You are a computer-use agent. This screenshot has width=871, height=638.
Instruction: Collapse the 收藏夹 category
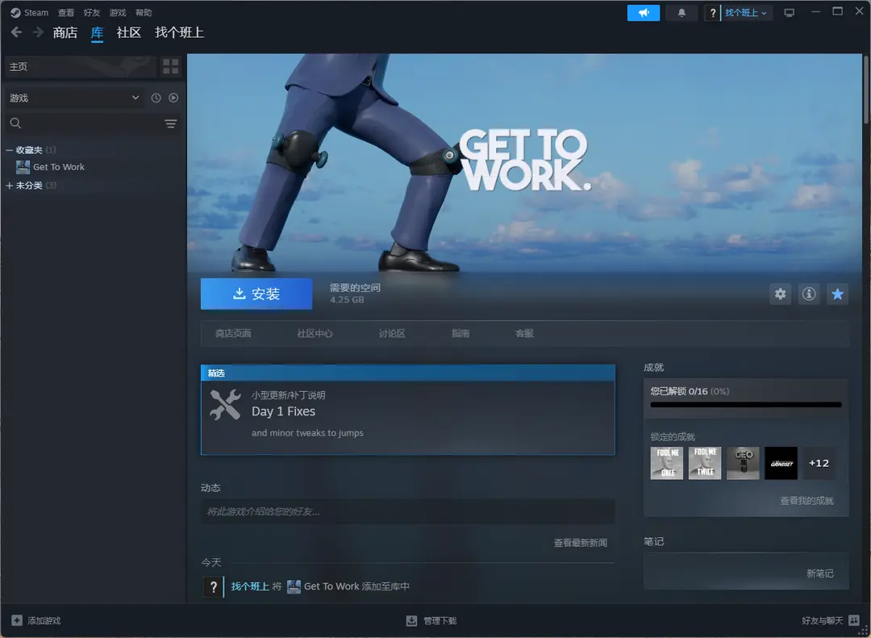pyautogui.click(x=10, y=150)
